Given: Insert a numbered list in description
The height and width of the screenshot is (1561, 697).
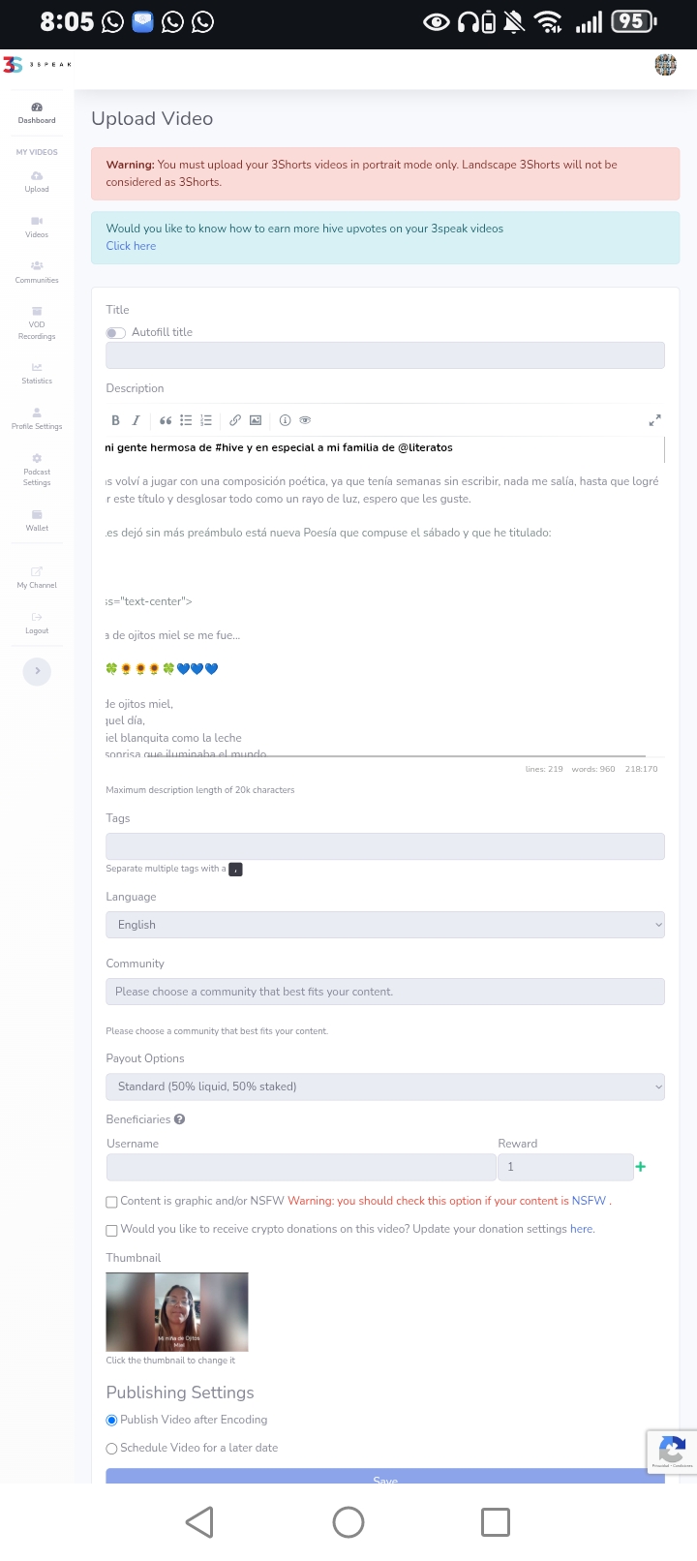Looking at the screenshot, I should pyautogui.click(x=205, y=420).
